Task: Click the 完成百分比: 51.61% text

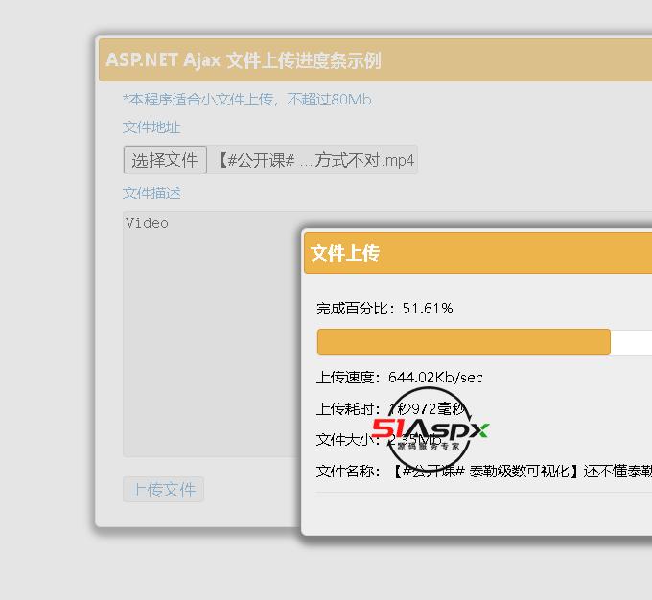Action: [384, 309]
